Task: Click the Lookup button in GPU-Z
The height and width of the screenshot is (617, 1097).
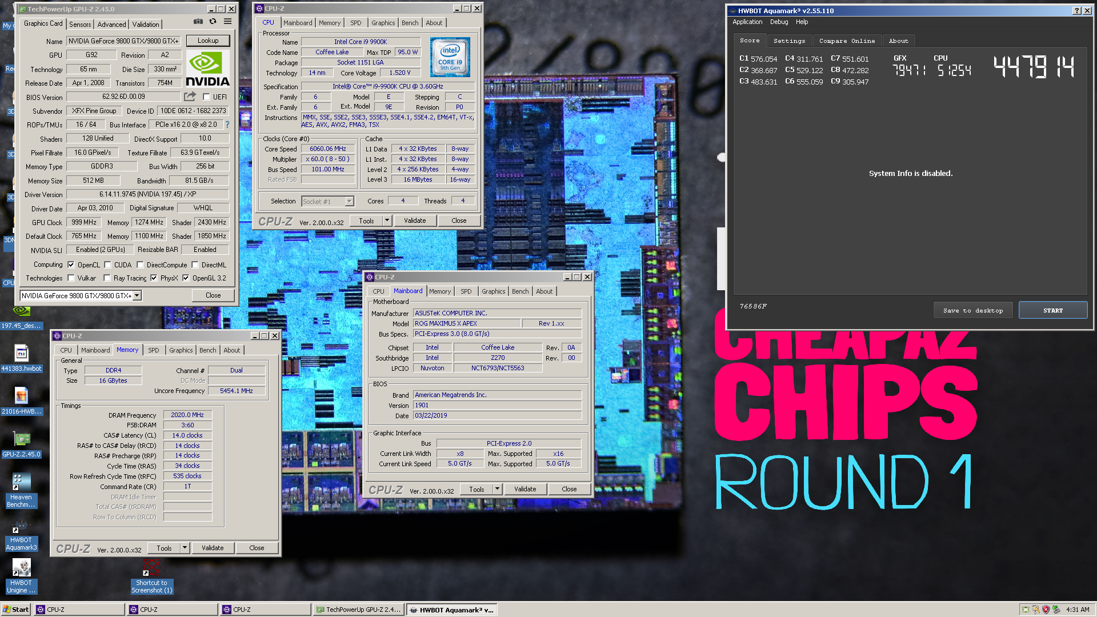Action: [208, 41]
